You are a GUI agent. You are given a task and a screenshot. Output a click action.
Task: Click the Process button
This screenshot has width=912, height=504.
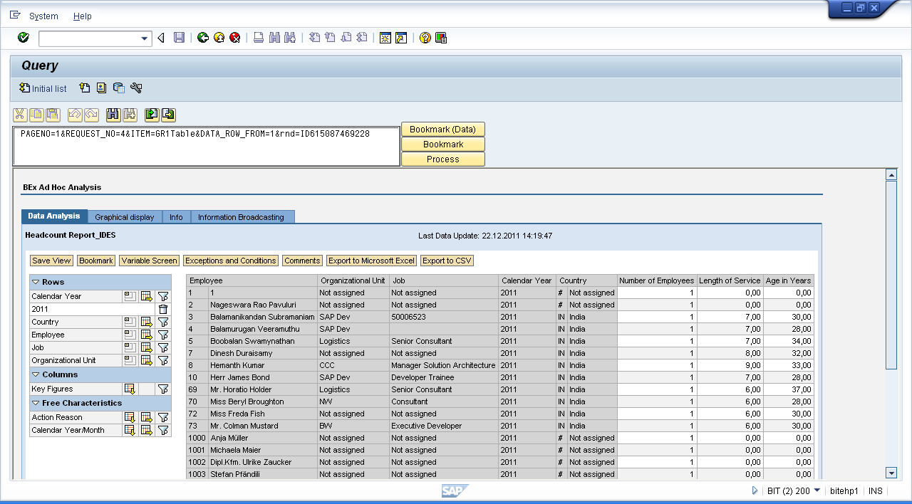tap(442, 159)
